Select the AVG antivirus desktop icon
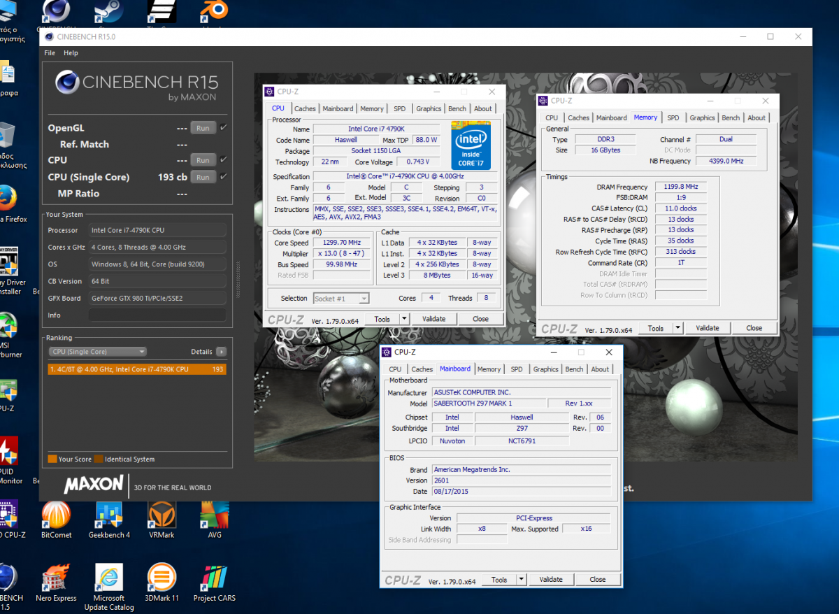Image resolution: width=839 pixels, height=614 pixels. (x=215, y=520)
